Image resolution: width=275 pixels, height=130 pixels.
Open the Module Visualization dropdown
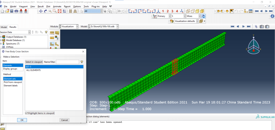point(69,27)
